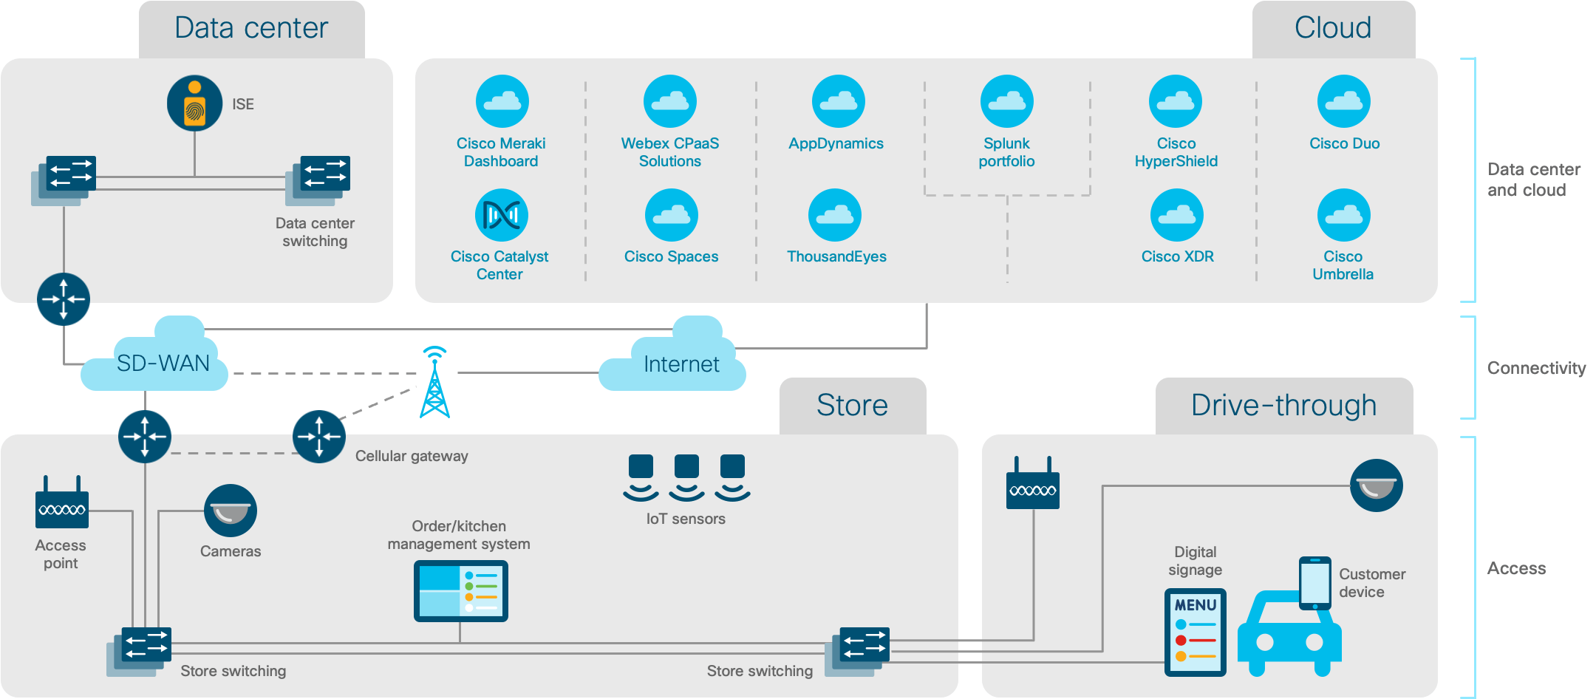Click the data center router icon

pos(64,299)
